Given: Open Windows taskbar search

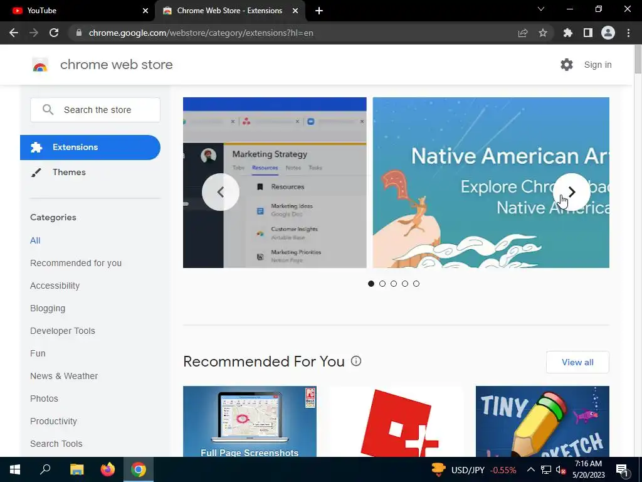Looking at the screenshot, I should pos(45,469).
